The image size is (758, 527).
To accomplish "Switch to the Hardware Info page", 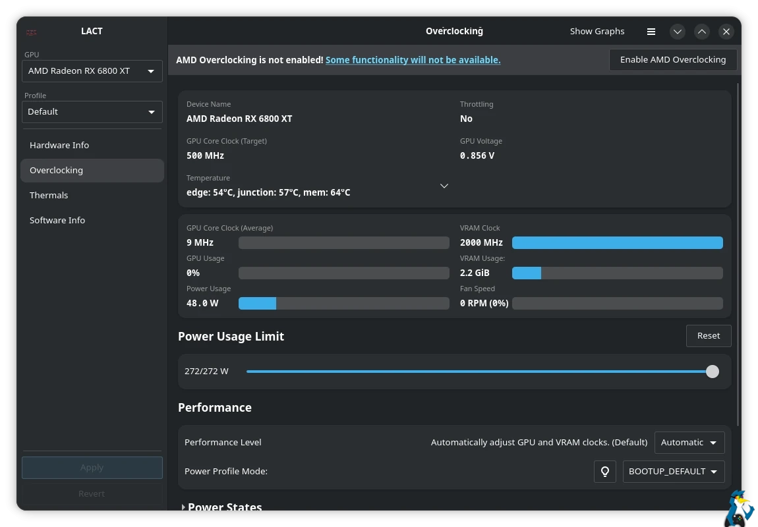I will [x=59, y=145].
